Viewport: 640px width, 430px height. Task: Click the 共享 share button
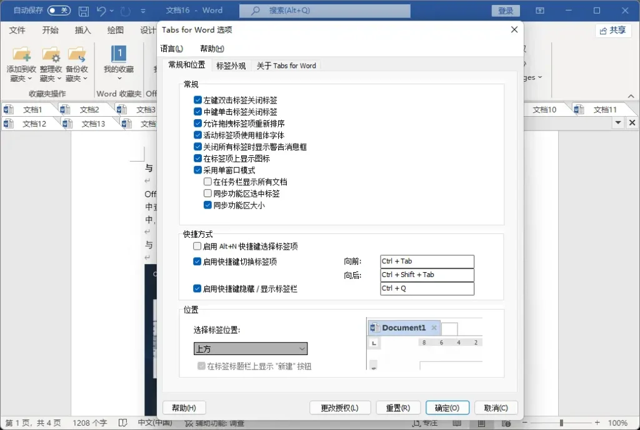(612, 30)
